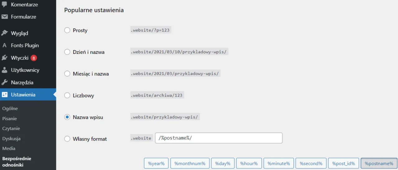This screenshot has height=170, width=398.
Task: Go to Dyskusja settings submenu
Action: click(x=11, y=138)
